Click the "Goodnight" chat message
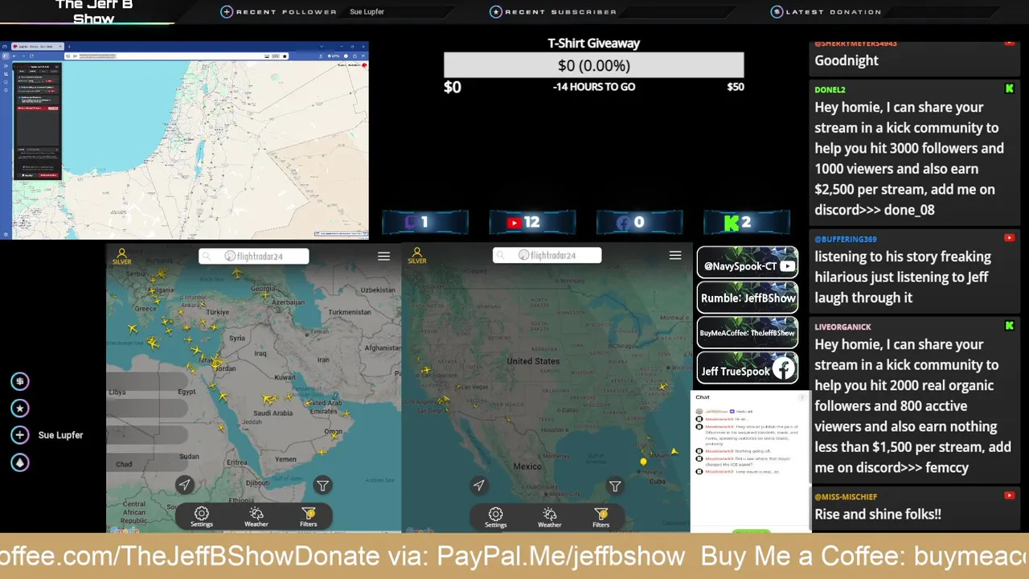The width and height of the screenshot is (1029, 579). (847, 61)
